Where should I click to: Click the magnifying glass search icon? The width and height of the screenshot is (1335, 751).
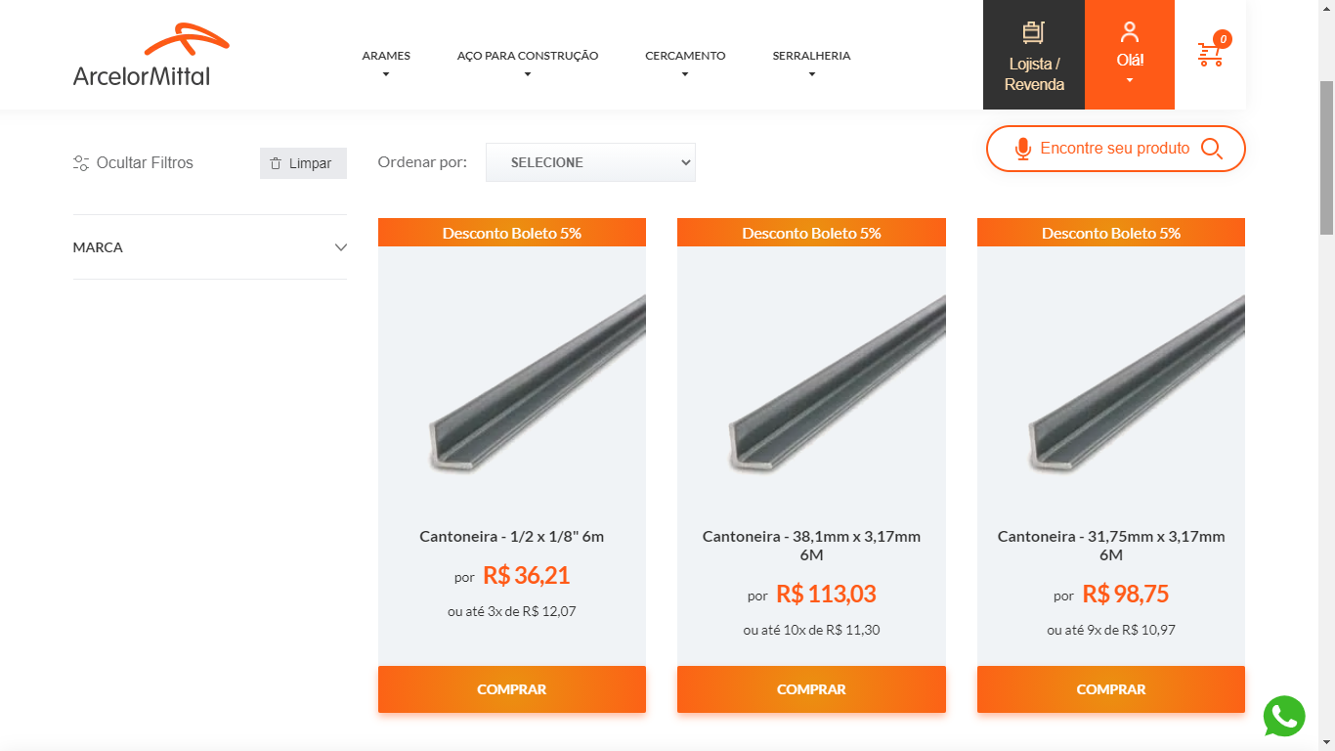coord(1212,149)
